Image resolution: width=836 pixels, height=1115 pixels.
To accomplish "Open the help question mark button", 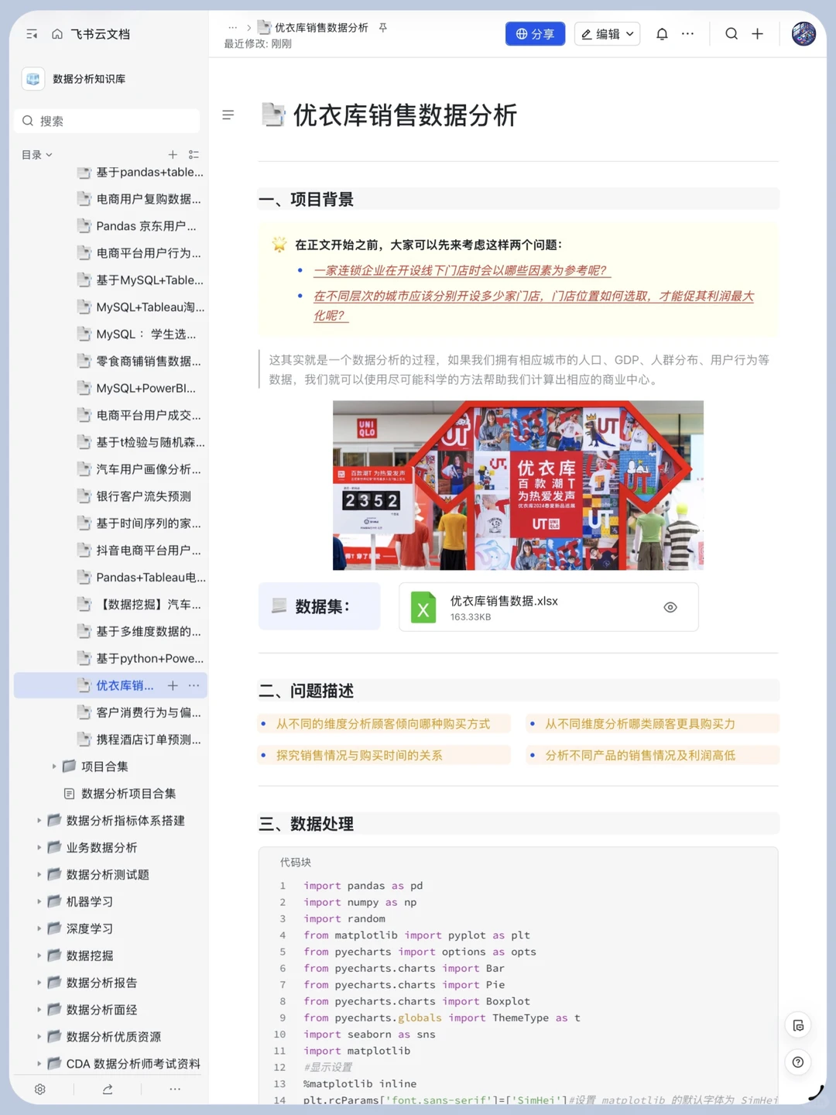I will (x=798, y=1062).
